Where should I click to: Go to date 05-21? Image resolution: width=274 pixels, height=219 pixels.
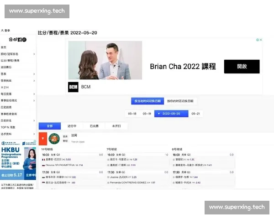coord(195,114)
